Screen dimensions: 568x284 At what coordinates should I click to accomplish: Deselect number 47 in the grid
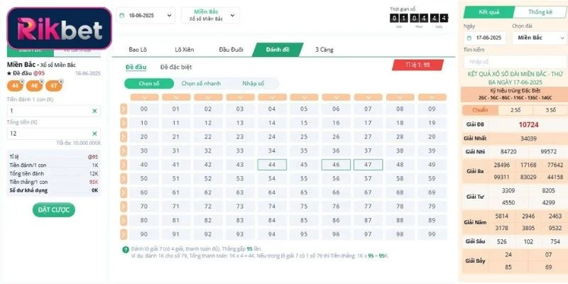[x=368, y=165]
